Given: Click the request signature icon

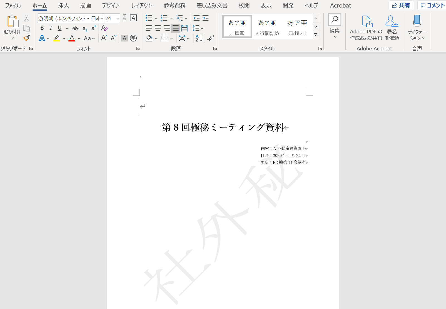Looking at the screenshot, I should [x=392, y=28].
